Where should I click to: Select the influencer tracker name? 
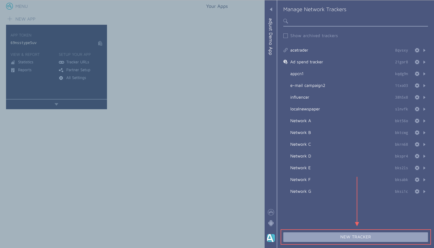(300, 97)
